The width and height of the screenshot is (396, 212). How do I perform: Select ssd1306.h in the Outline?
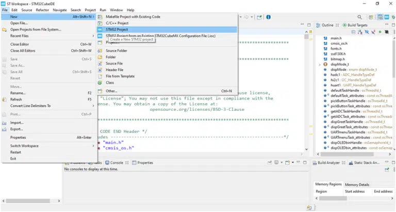[338, 54]
